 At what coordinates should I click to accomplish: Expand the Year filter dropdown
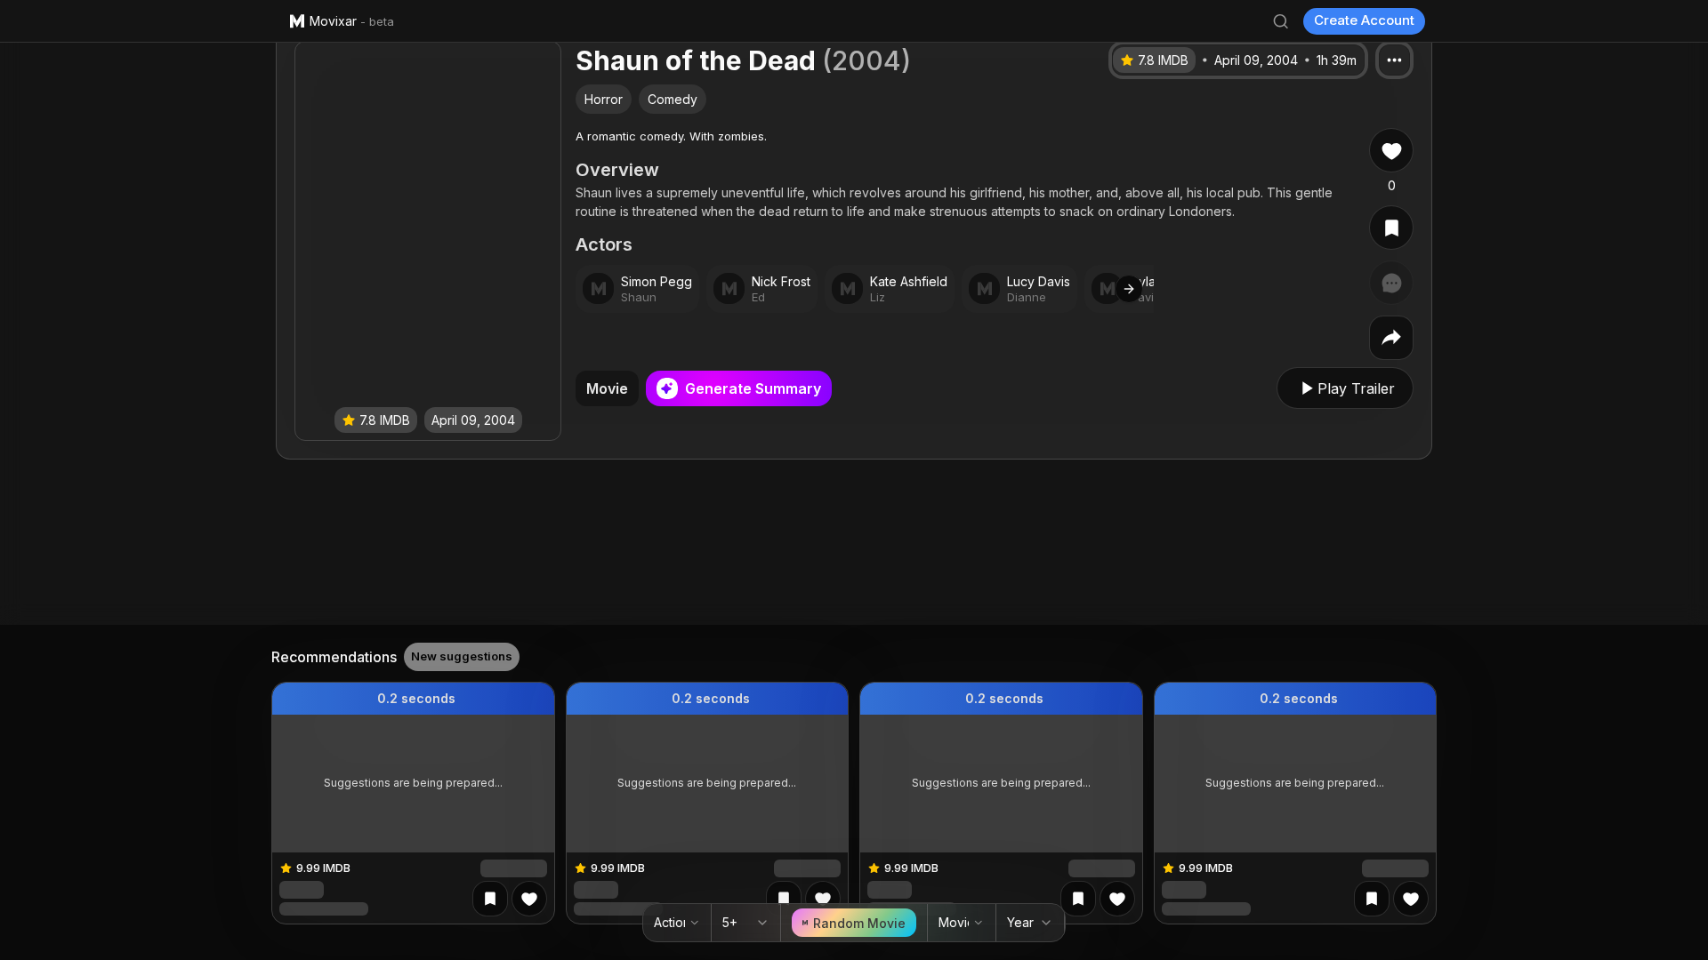point(1028,923)
